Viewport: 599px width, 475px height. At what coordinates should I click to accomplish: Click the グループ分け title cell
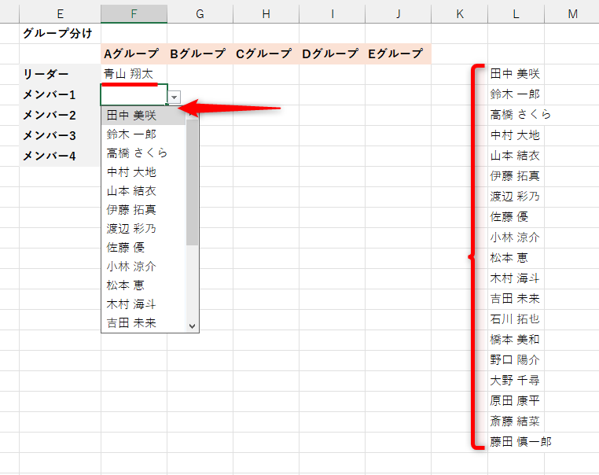click(x=60, y=33)
